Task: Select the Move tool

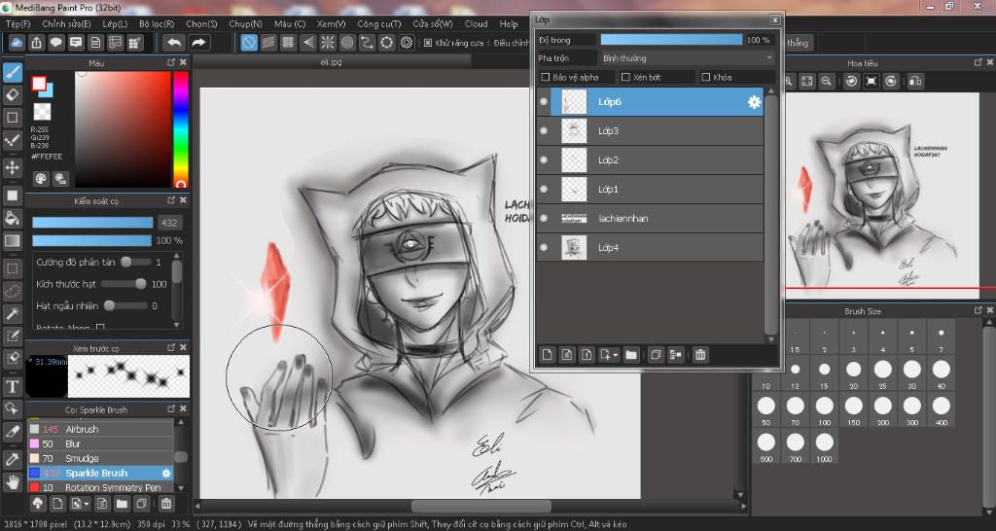Action: coord(12,167)
